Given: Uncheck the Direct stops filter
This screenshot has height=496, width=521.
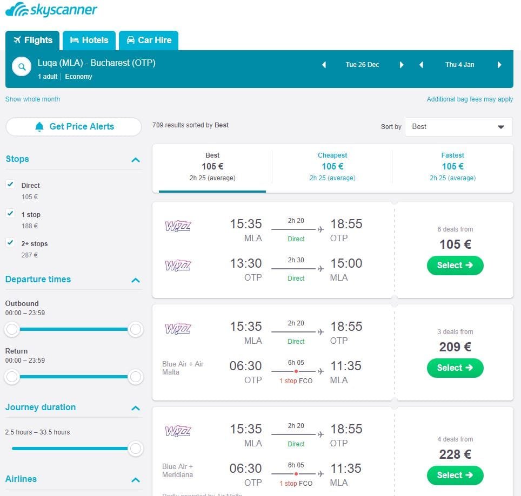Looking at the screenshot, I should pos(10,184).
